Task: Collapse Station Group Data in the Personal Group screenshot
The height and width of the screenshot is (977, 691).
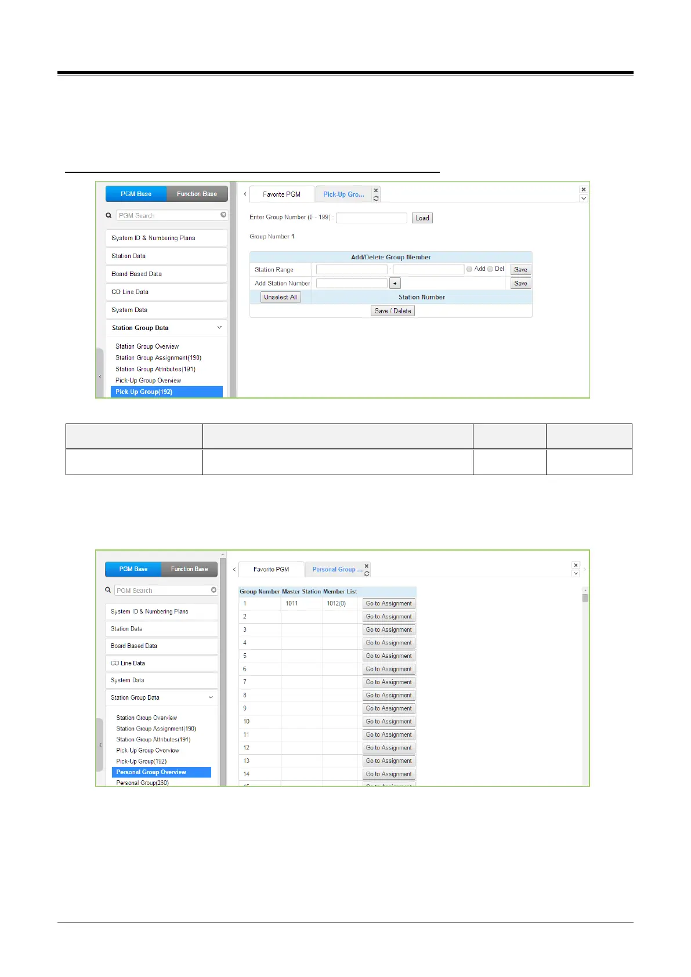Action: 211,697
